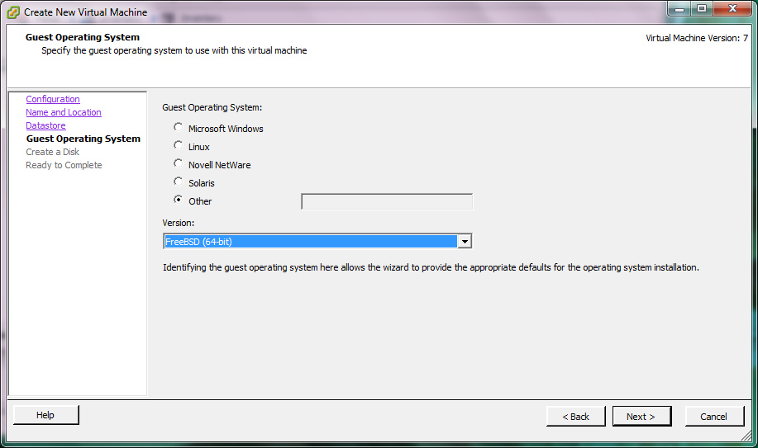This screenshot has width=758, height=448.
Task: Cancel the new virtual machine wizard
Action: click(x=714, y=416)
